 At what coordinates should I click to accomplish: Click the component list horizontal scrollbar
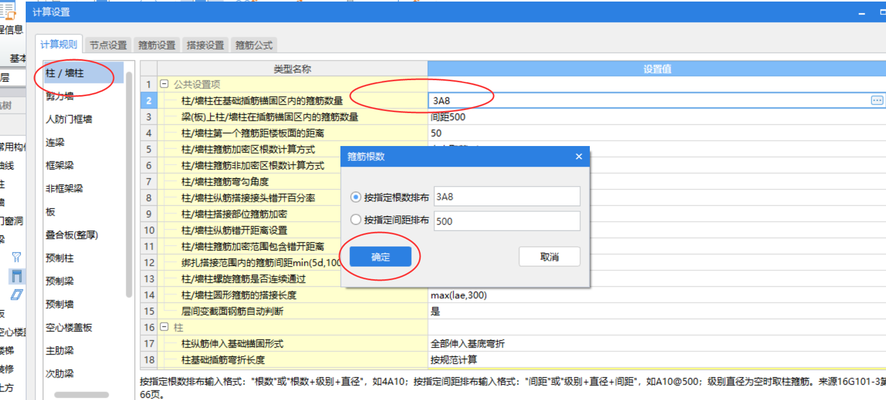point(81,395)
